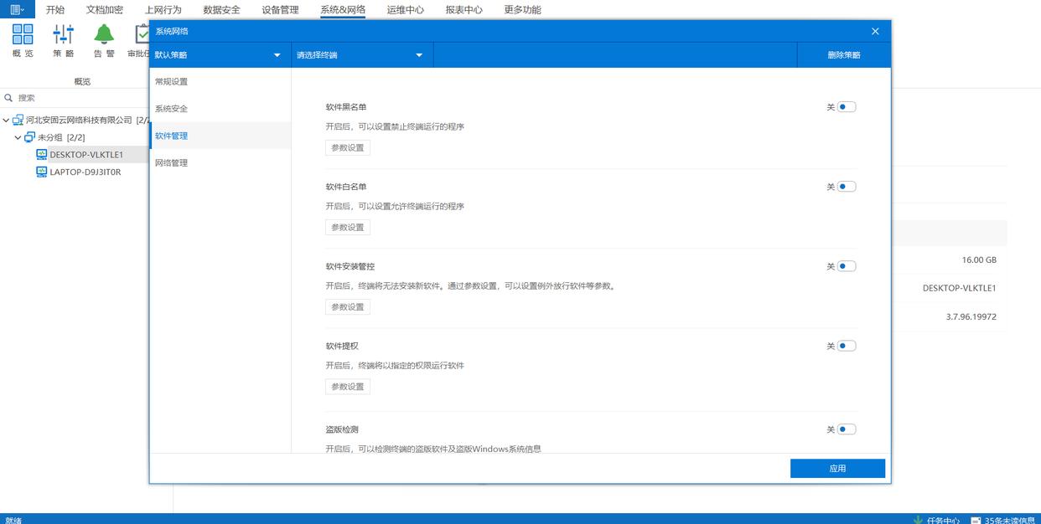The height and width of the screenshot is (524, 1041).
Task: Open the 35 unread messages indicator
Action: (x=1003, y=520)
